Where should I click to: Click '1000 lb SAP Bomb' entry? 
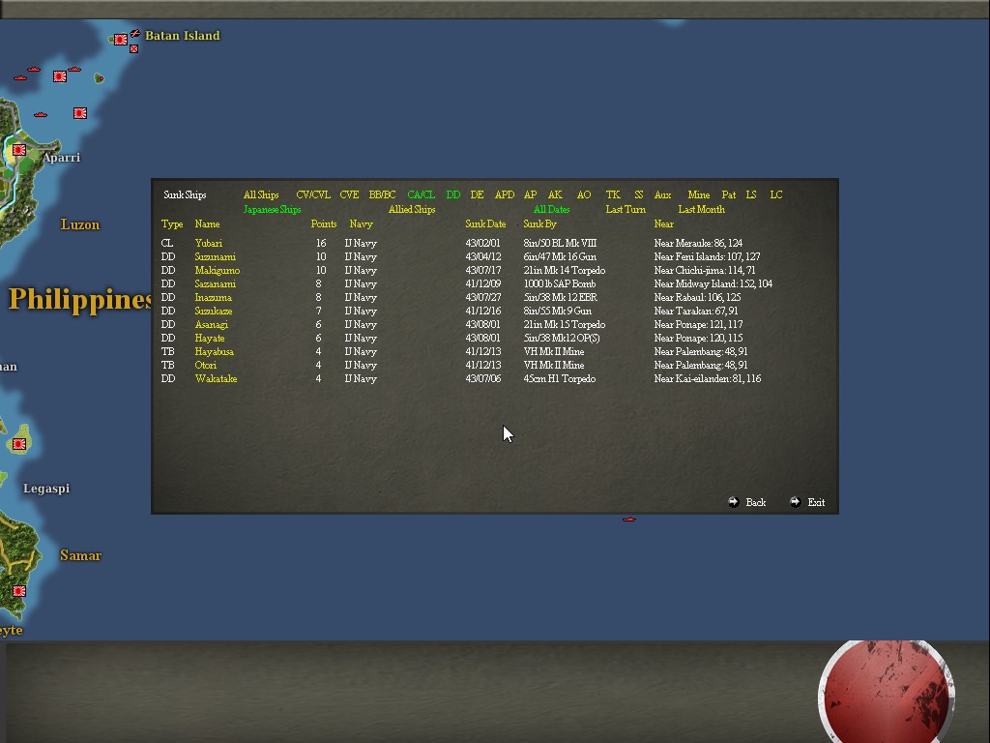tap(560, 283)
